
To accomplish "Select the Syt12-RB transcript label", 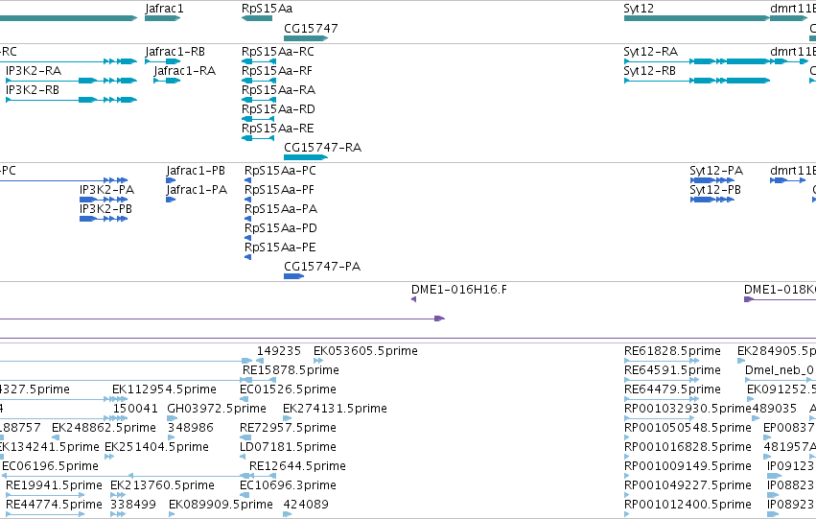I will [649, 71].
